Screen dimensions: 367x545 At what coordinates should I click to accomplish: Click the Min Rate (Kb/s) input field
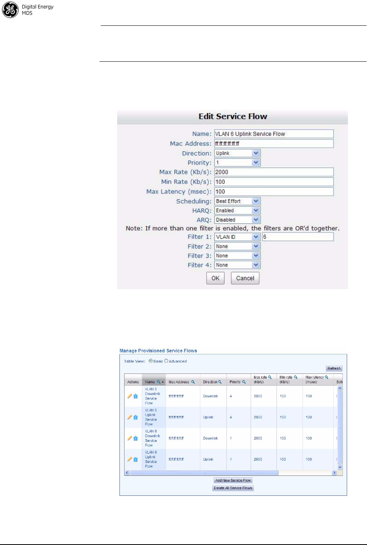(x=274, y=182)
